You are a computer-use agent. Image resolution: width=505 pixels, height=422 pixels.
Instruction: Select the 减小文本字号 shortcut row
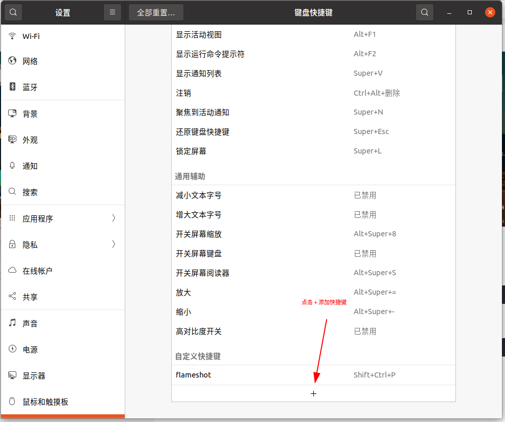coord(313,195)
